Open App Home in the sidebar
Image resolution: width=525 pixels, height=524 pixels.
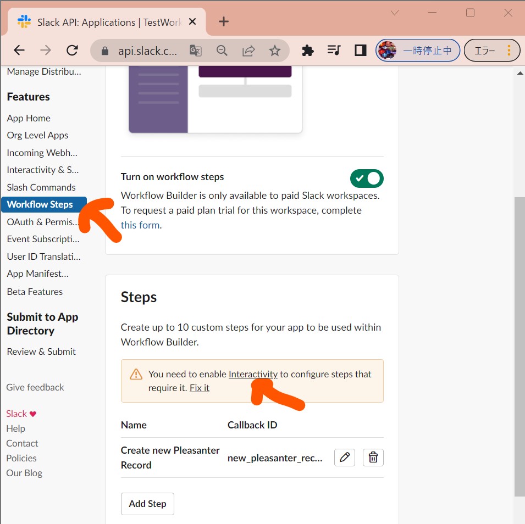pos(29,118)
